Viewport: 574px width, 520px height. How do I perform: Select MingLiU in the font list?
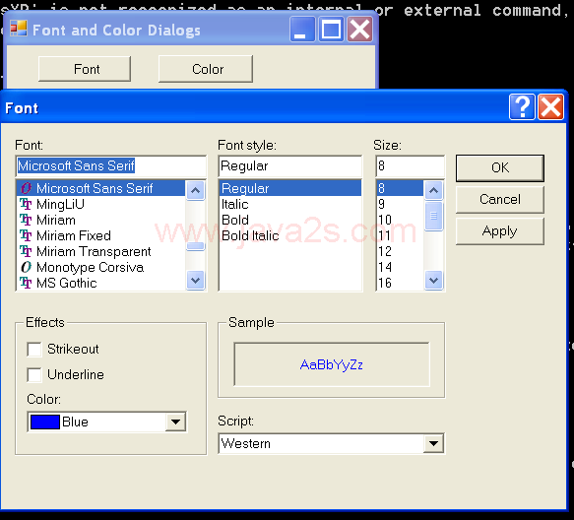(x=101, y=204)
